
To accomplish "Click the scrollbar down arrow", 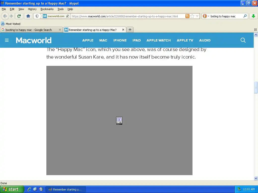I will click(x=256, y=178).
